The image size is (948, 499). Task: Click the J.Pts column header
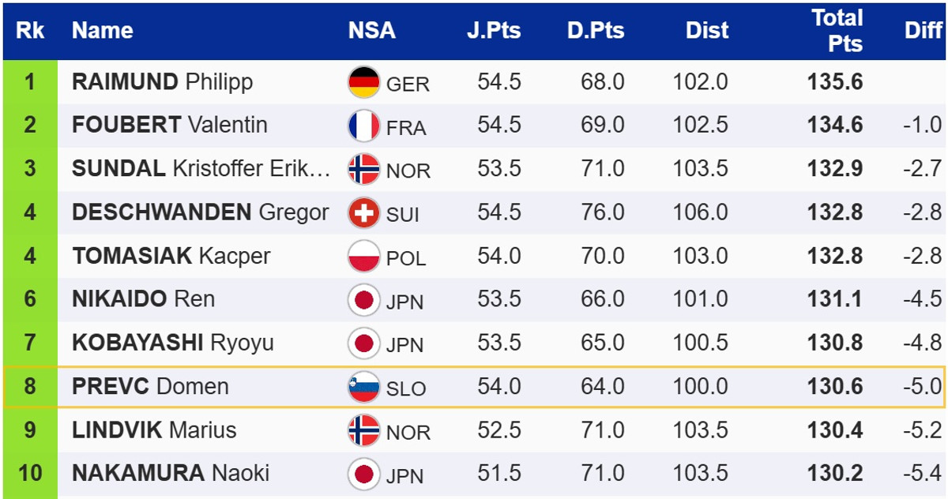point(494,31)
